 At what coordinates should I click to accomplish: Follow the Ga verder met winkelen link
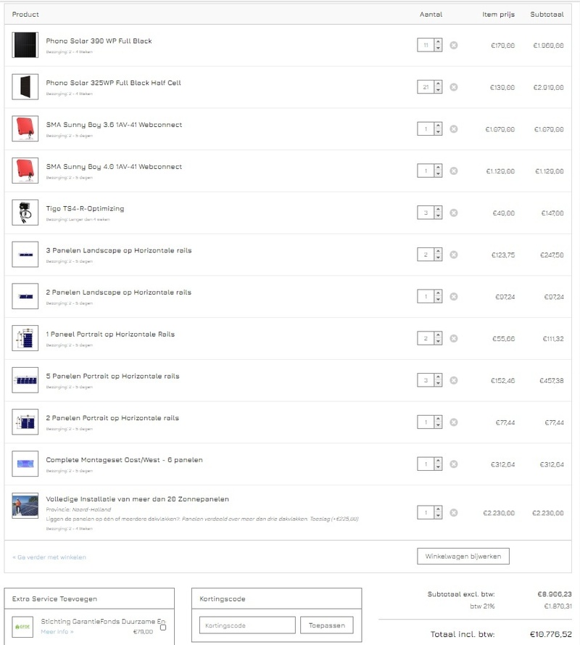pyautogui.click(x=49, y=557)
